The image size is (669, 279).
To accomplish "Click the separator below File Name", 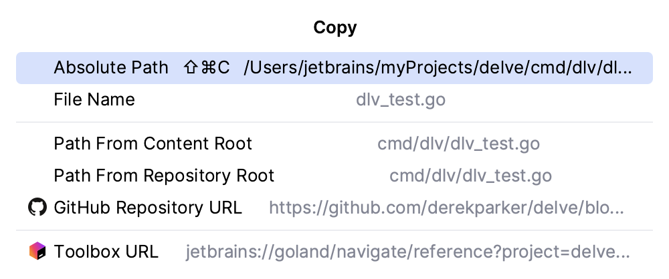I will (x=334, y=122).
